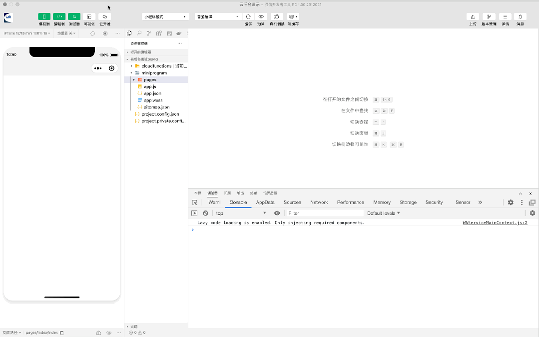Toggle the 模拟器 simulator button
Viewport: 539px width, 337px height.
pos(44,16)
